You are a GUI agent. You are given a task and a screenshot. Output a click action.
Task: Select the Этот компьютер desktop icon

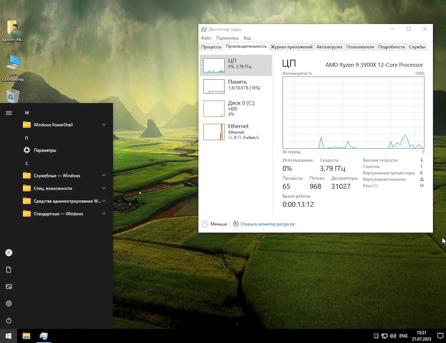click(13, 68)
